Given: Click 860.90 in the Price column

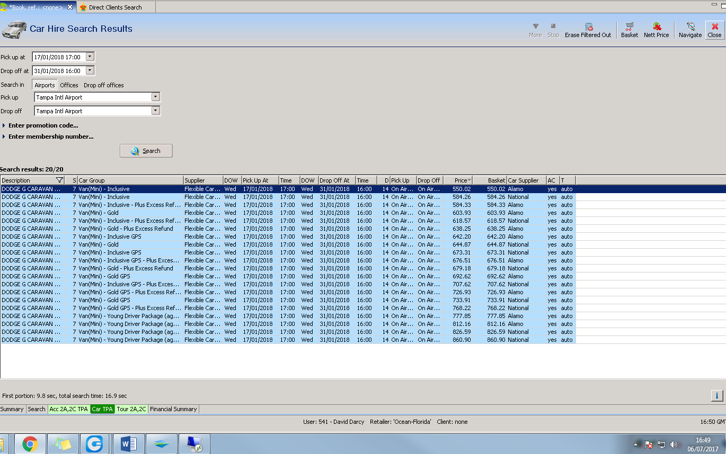Looking at the screenshot, I should pos(462,340).
